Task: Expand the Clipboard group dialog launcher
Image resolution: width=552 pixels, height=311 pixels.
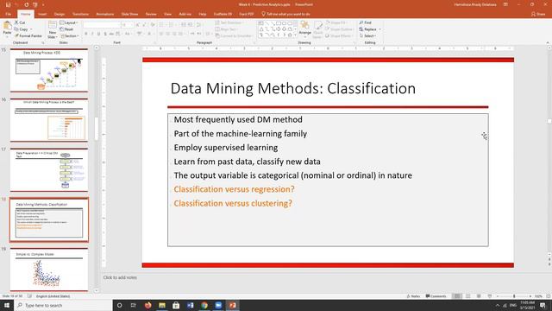Action: pos(43,42)
